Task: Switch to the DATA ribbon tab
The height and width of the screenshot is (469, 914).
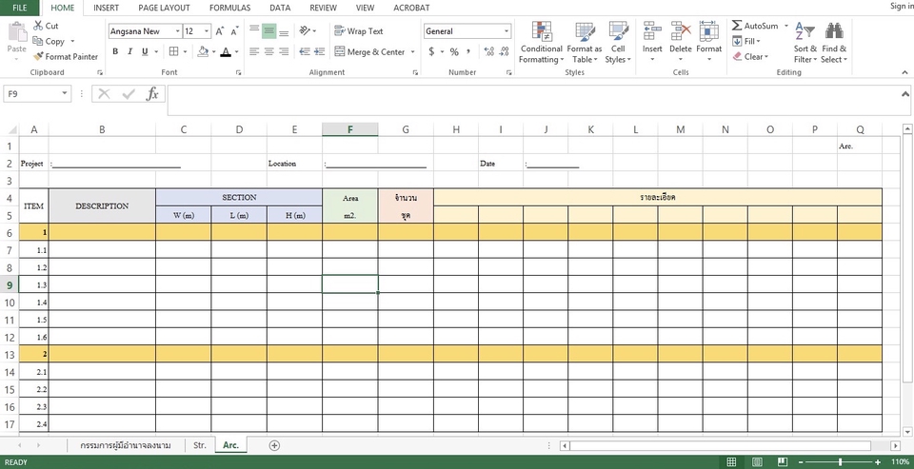Action: [280, 8]
